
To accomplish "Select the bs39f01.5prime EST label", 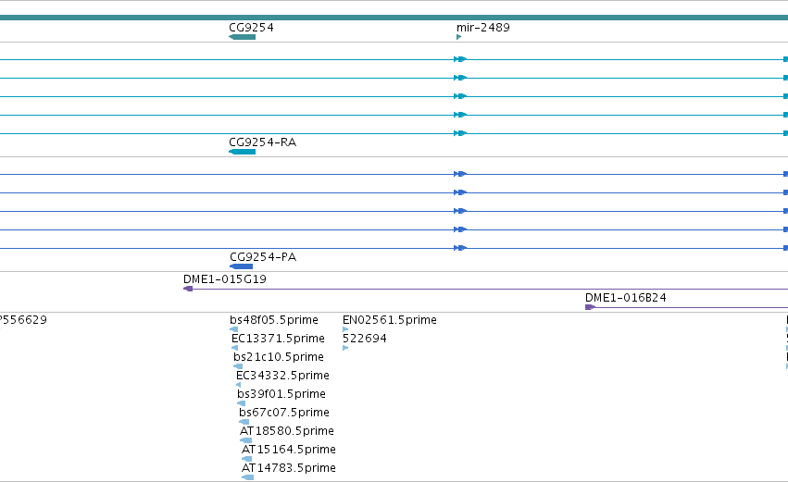I will [x=281, y=394].
